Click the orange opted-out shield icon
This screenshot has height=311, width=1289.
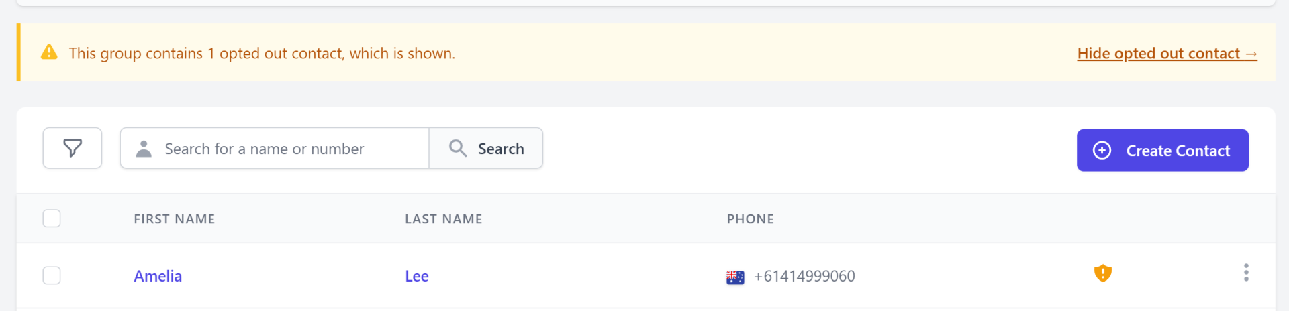(1102, 273)
